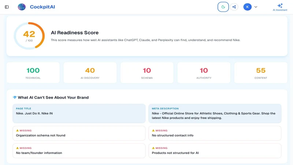Viewport: 293px width, 165px height.
Task: Click the CockpitAI logo icon
Action: coord(22,7)
